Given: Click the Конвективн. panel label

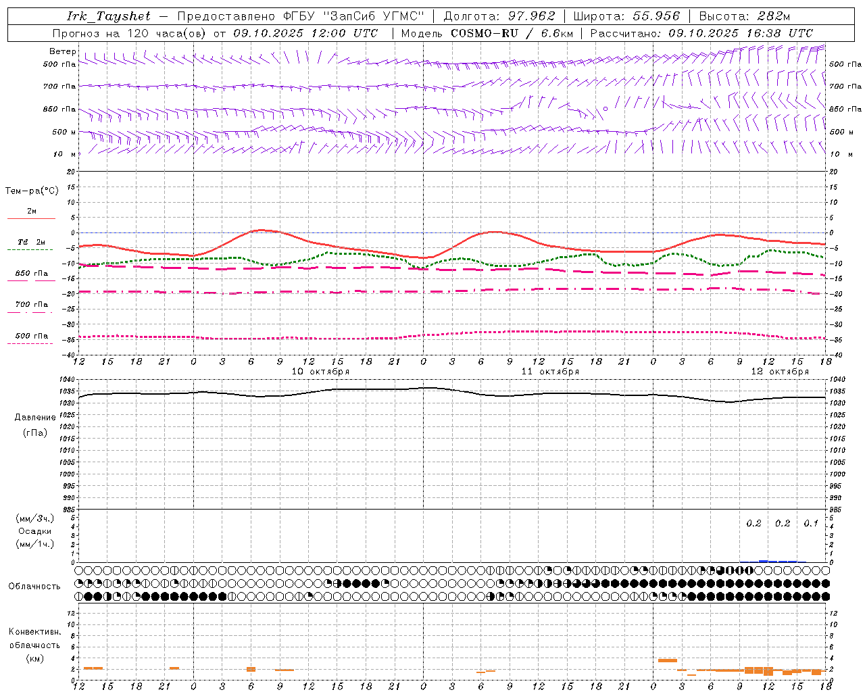Looking at the screenshot, I should pos(34,632).
